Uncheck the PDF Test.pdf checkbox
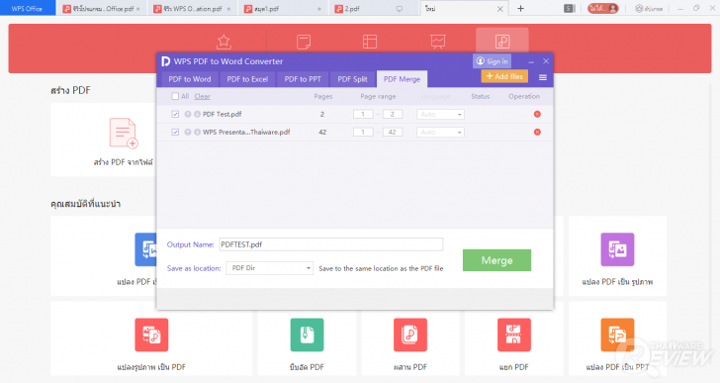Viewport: 720px width, 383px height. tap(175, 114)
